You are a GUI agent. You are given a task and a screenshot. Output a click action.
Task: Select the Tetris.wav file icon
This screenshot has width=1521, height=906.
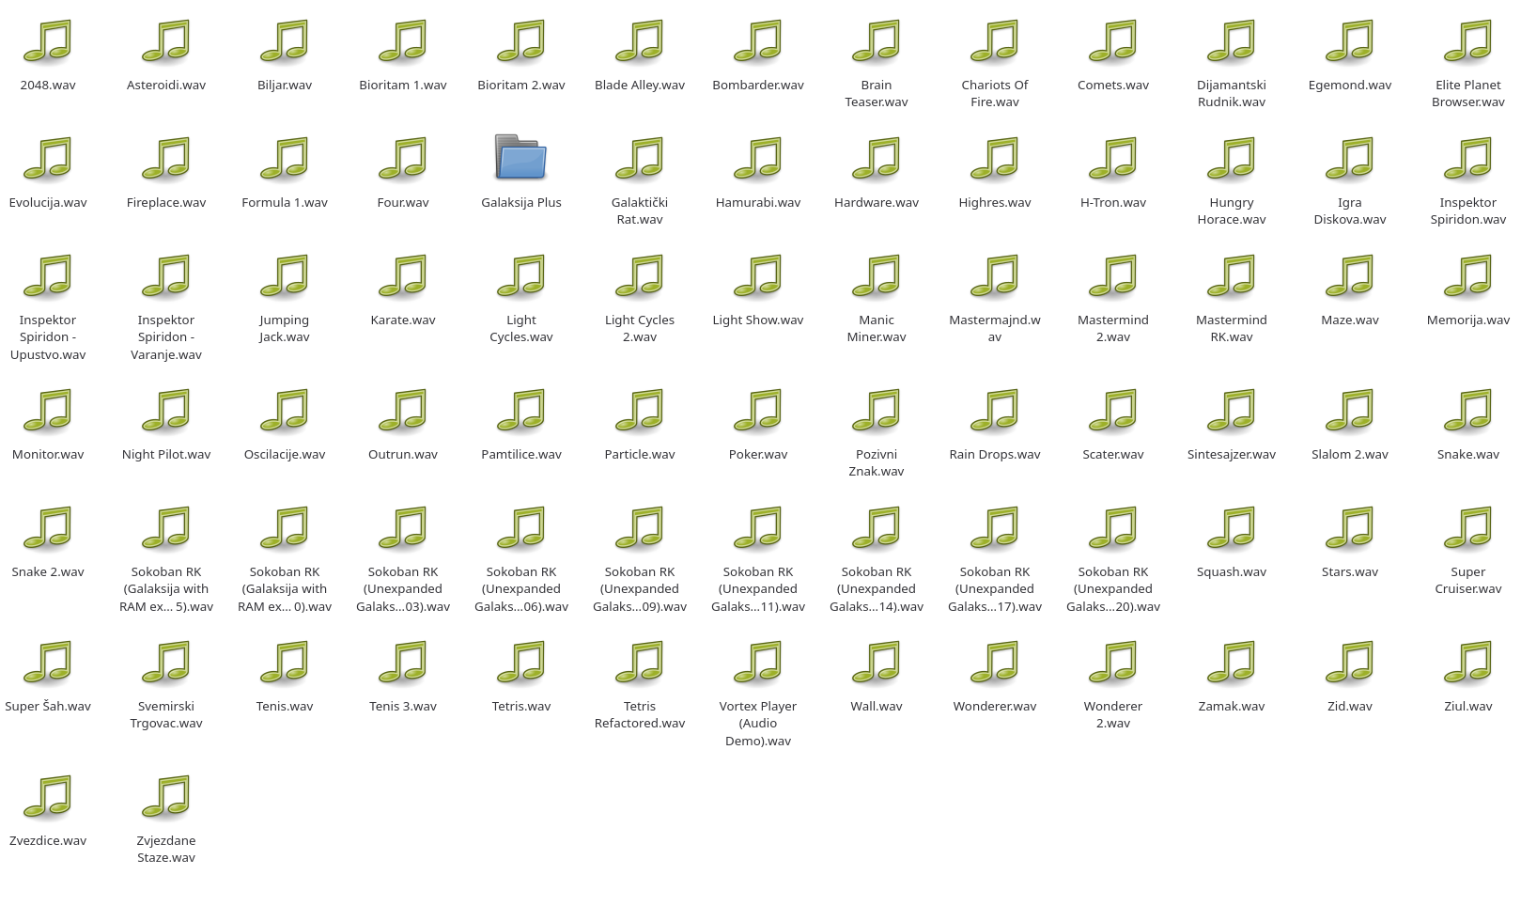point(521,665)
